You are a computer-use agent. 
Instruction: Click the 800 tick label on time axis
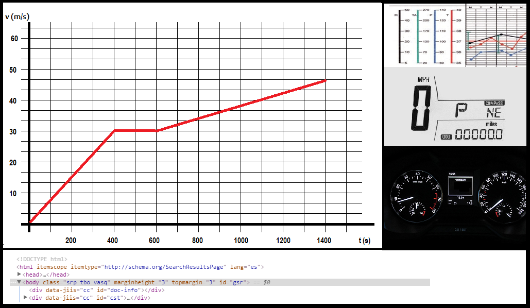click(x=197, y=241)
